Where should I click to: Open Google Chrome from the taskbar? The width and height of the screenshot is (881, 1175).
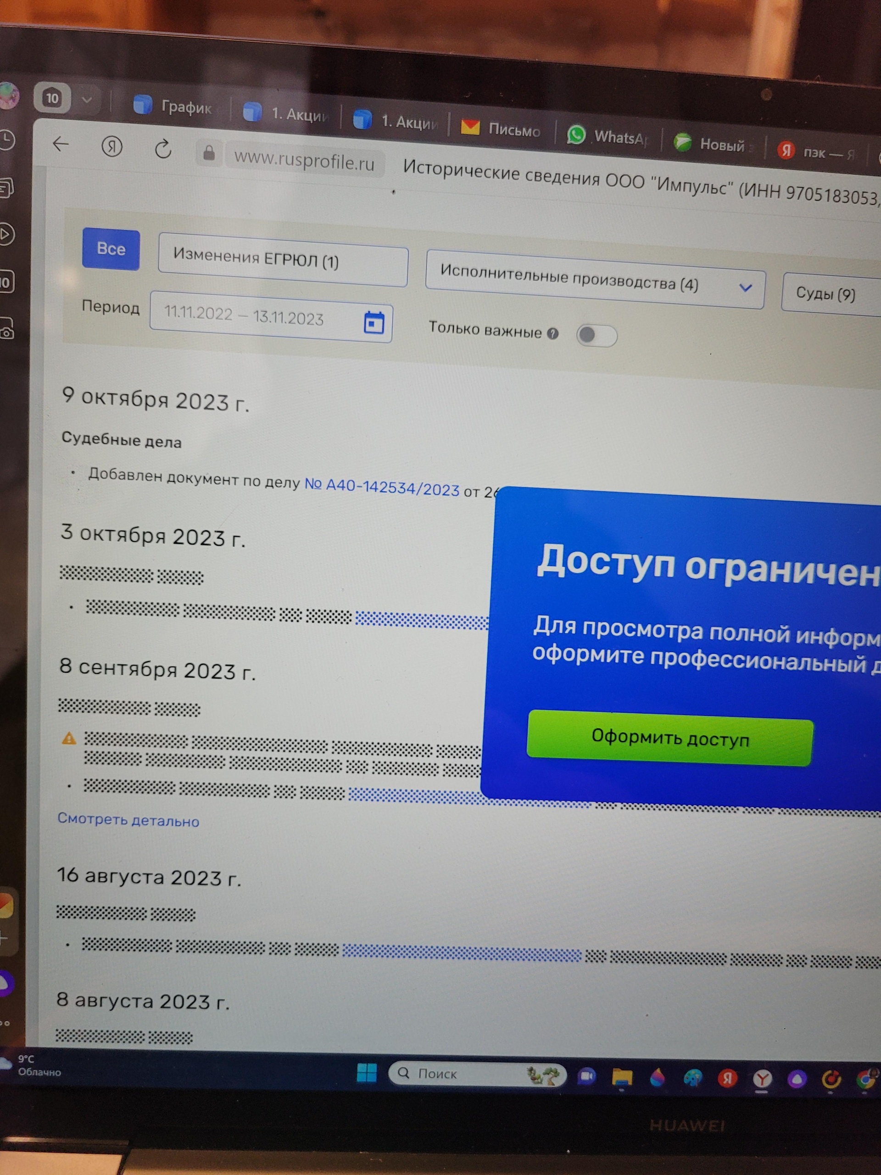[x=867, y=1080]
